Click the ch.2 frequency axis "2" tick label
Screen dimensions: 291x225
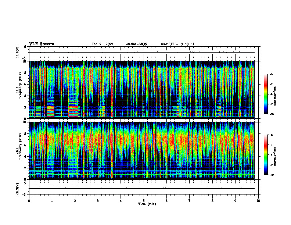pyautogui.click(x=26, y=168)
